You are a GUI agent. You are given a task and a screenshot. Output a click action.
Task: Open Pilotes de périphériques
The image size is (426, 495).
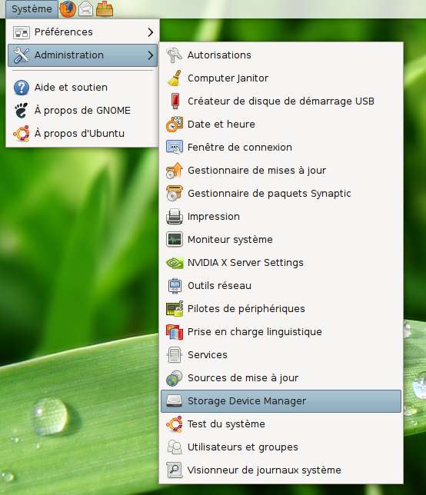(x=281, y=309)
